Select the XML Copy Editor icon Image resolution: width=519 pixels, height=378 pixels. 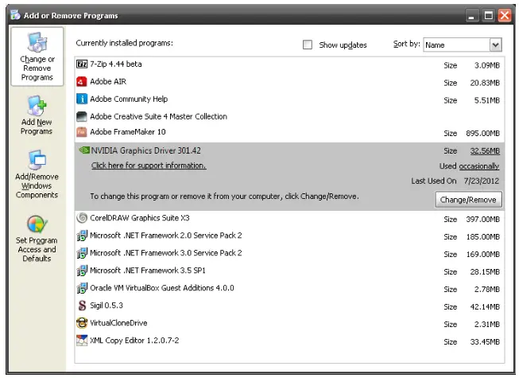[x=82, y=341]
